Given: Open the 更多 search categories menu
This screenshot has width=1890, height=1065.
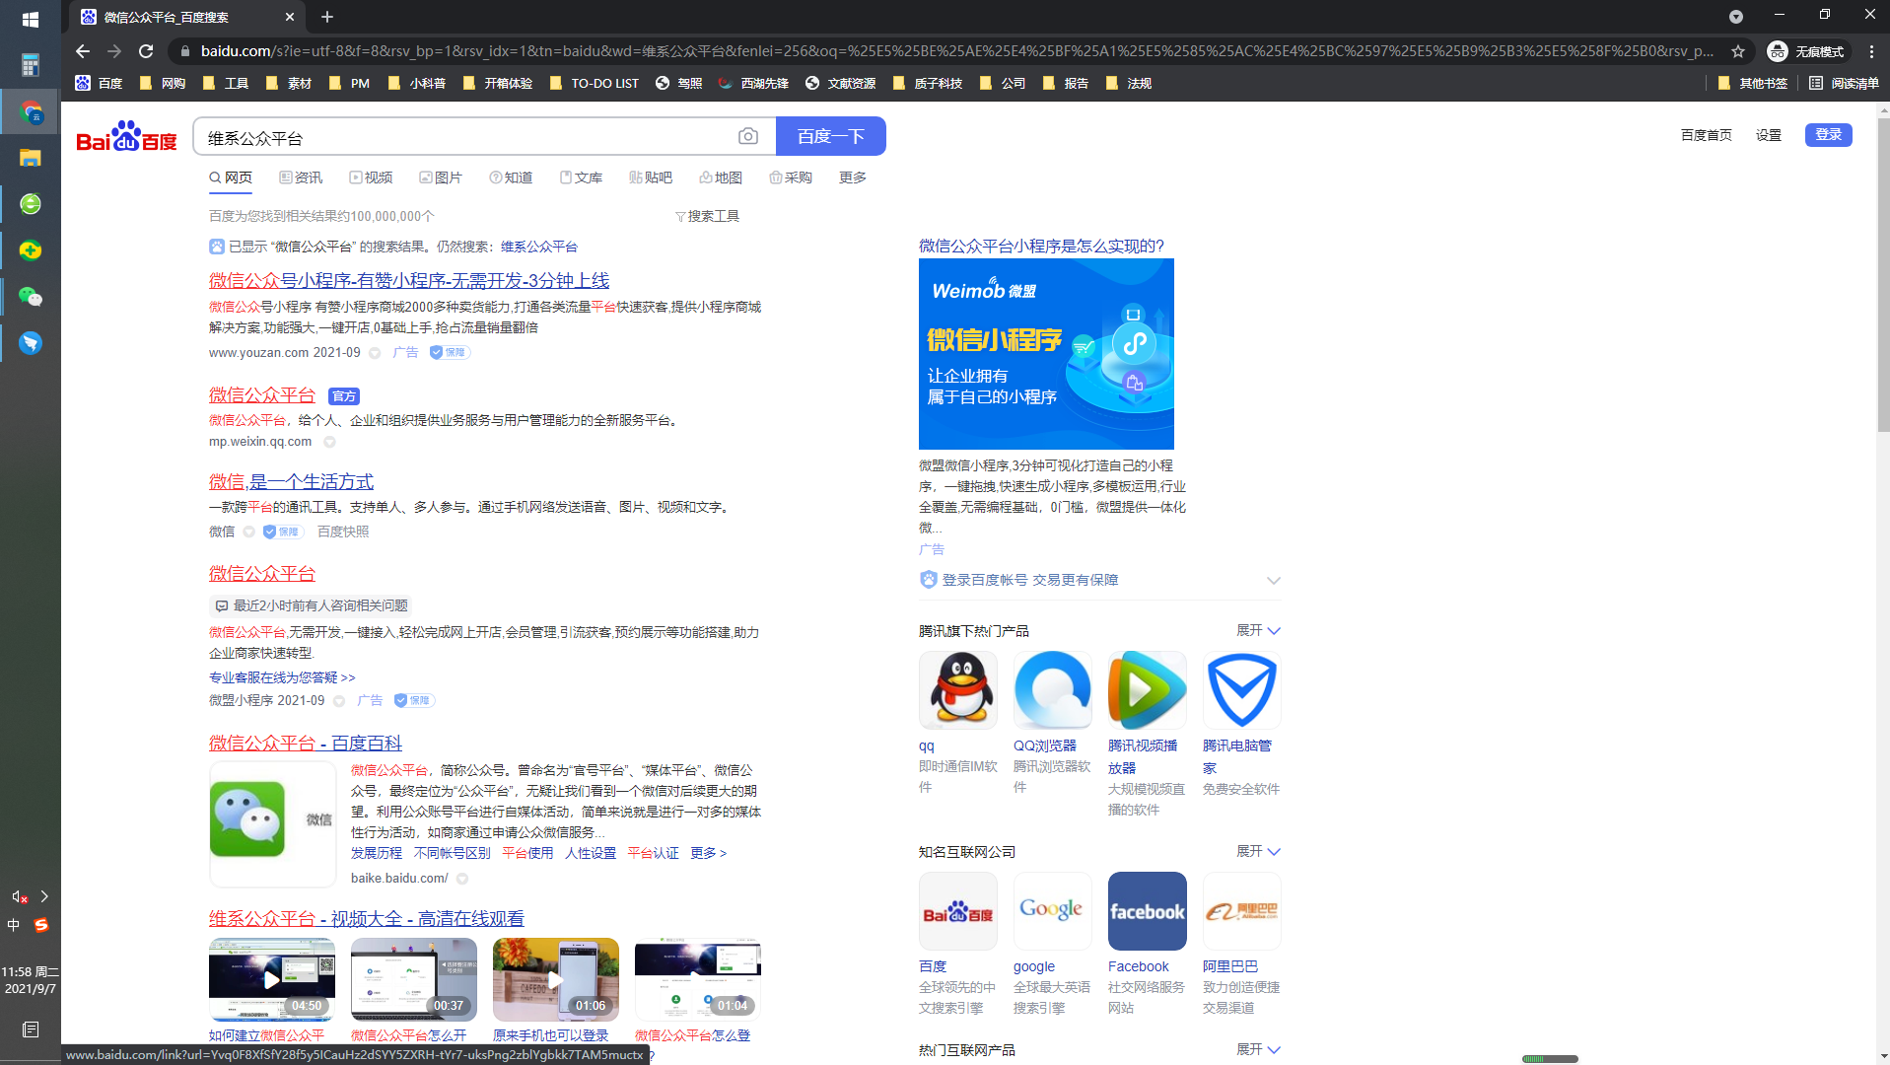Looking at the screenshot, I should pyautogui.click(x=853, y=177).
